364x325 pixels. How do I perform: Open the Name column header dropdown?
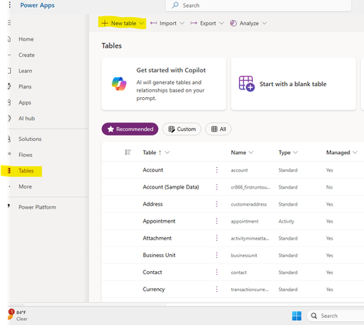click(x=251, y=152)
